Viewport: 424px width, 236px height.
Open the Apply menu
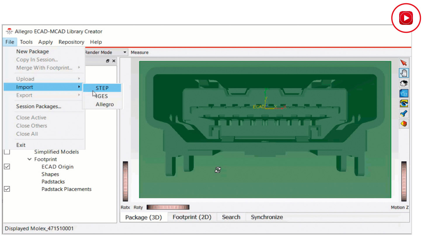pos(46,42)
